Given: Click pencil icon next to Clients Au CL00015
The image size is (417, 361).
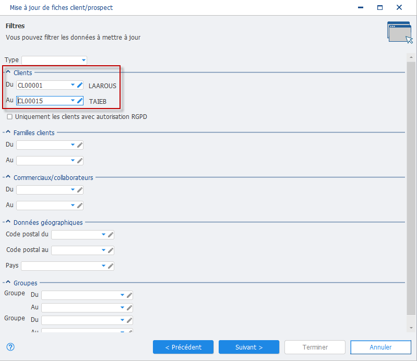Looking at the screenshot, I should click(80, 101).
